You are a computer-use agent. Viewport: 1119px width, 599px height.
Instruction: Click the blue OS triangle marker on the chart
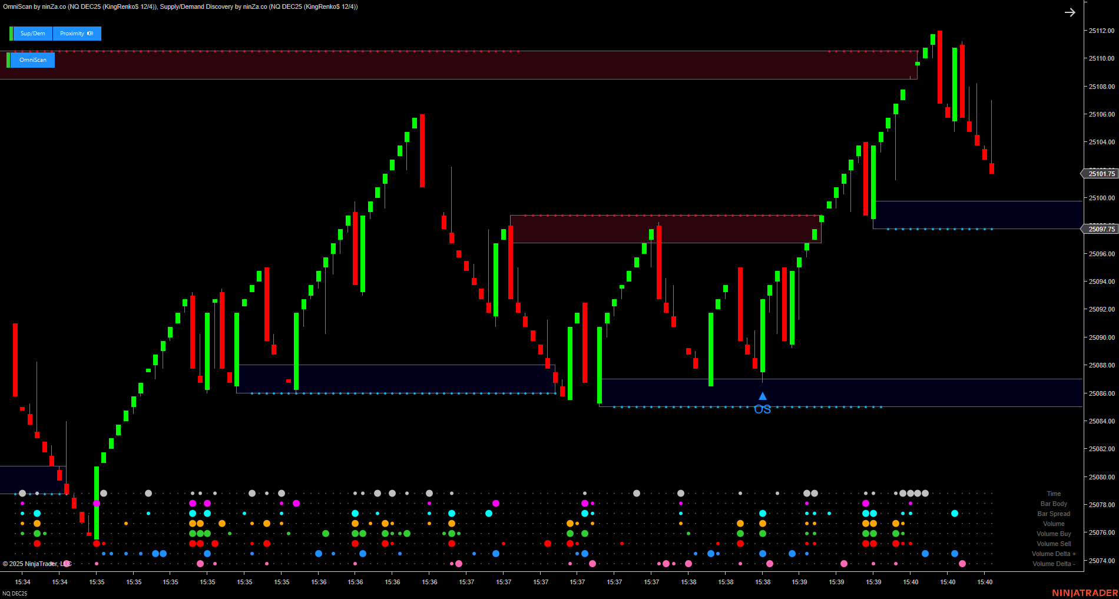pos(763,395)
